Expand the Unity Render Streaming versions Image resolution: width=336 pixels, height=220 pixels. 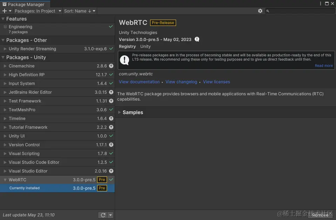pos(5,49)
